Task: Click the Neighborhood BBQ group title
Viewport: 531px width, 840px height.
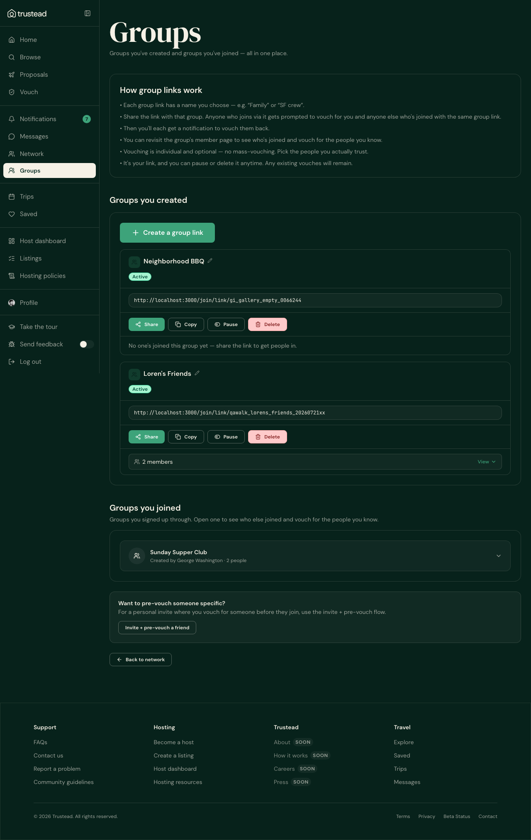Action: tap(174, 261)
